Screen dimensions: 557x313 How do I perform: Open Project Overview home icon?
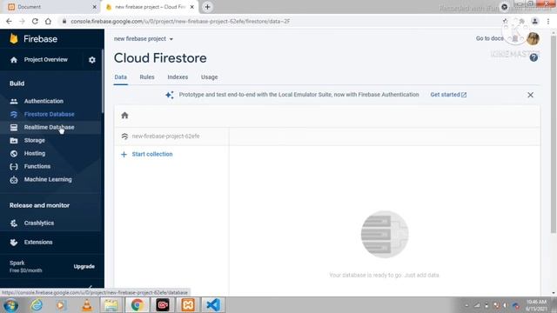coord(14,60)
